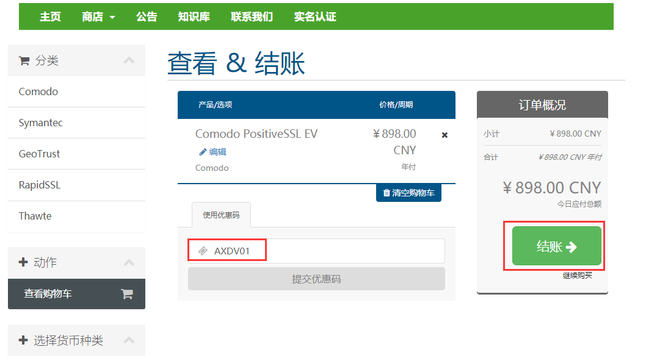Screen dimensions: 646x358
Task: Open the 实名认证 menu item
Action: (x=315, y=16)
